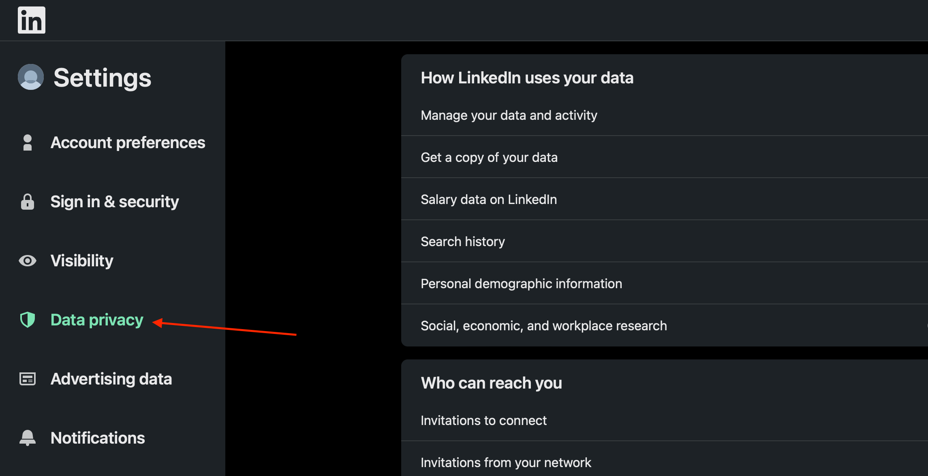The height and width of the screenshot is (476, 928).
Task: Open Social, economic, and workplace research
Action: 665,325
